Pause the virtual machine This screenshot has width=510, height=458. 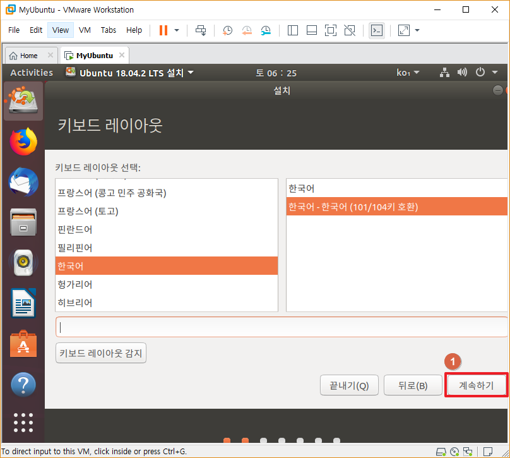click(163, 30)
